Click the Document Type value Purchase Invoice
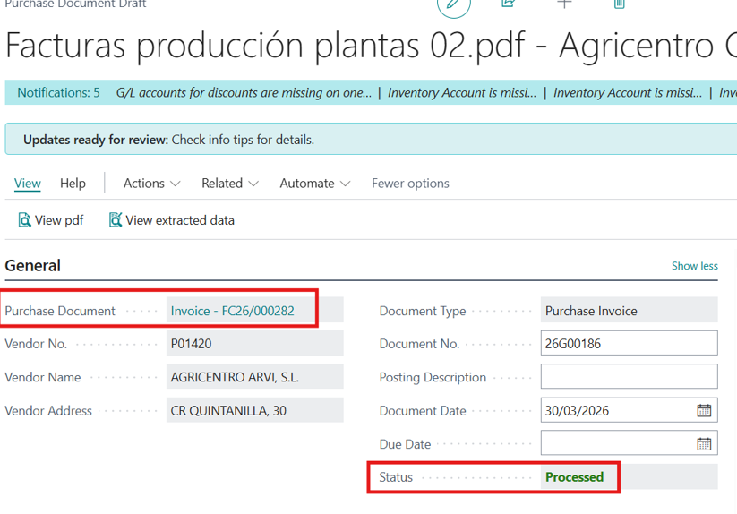This screenshot has width=737, height=514. pos(629,310)
